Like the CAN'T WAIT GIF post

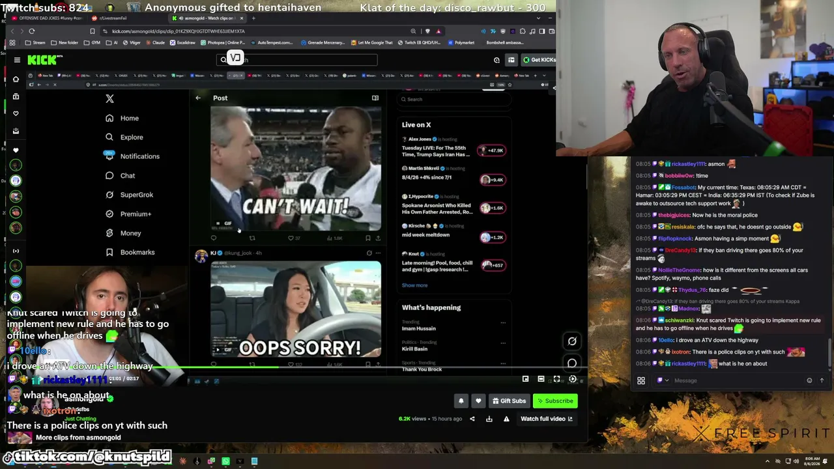click(x=291, y=238)
